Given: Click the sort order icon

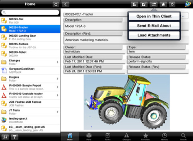Looking at the screenshot, I should (x=5, y=137).
